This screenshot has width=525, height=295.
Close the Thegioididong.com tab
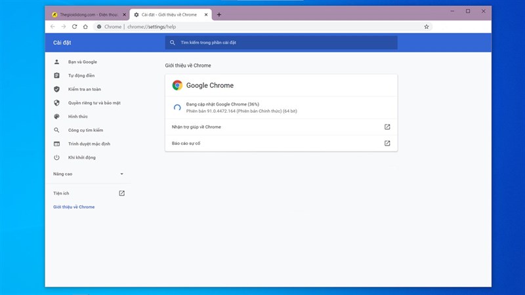(x=124, y=14)
